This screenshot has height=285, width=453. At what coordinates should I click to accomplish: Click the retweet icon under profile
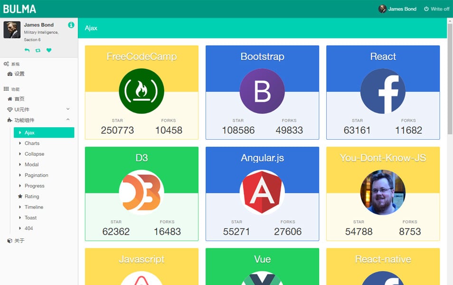click(38, 50)
